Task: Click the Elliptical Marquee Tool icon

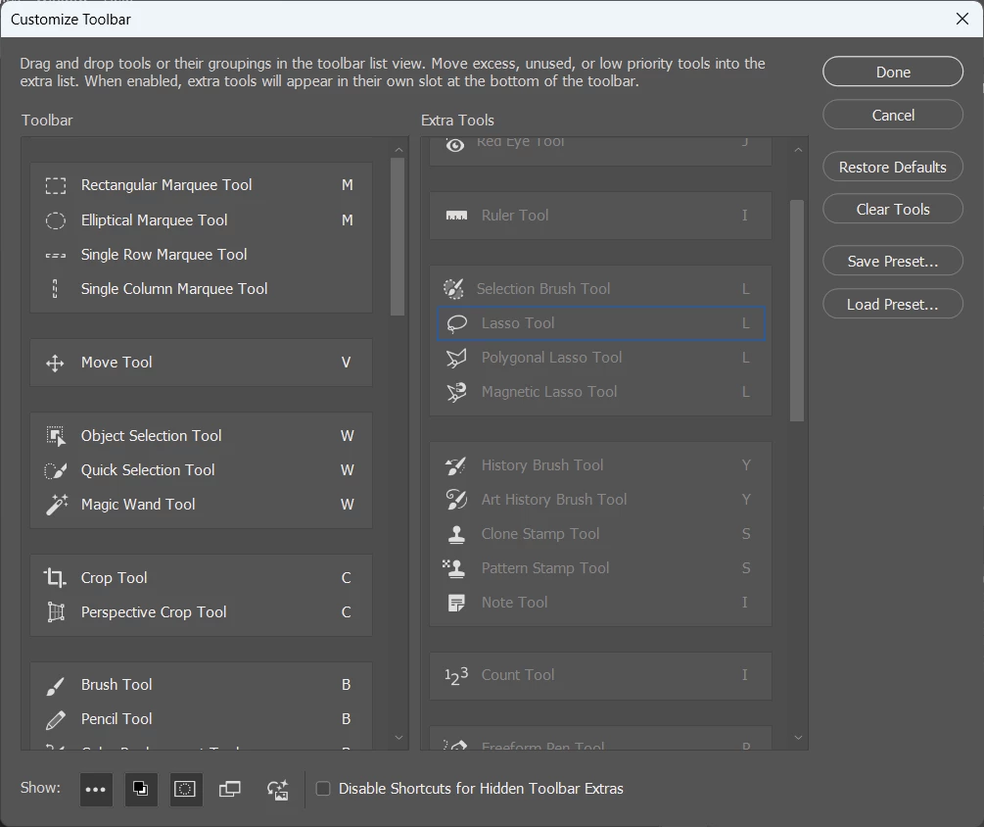Action: coord(55,220)
